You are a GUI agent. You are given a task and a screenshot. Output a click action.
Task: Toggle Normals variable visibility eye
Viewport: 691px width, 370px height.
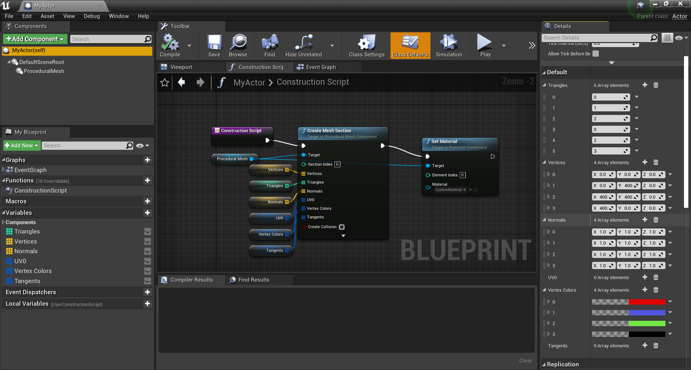pyautogui.click(x=147, y=251)
